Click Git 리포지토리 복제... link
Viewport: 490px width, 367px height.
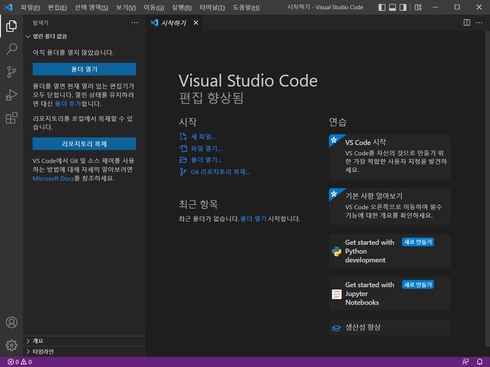pos(220,172)
